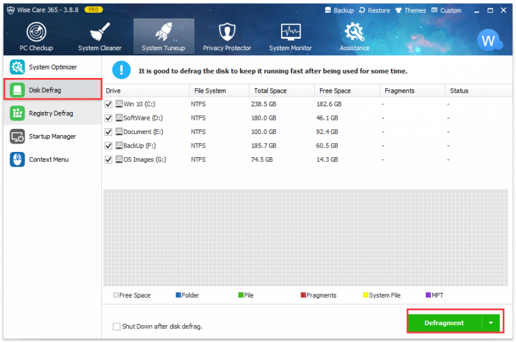
Task: Uncheck the Document (E:) drive checkbox
Action: 108,132
